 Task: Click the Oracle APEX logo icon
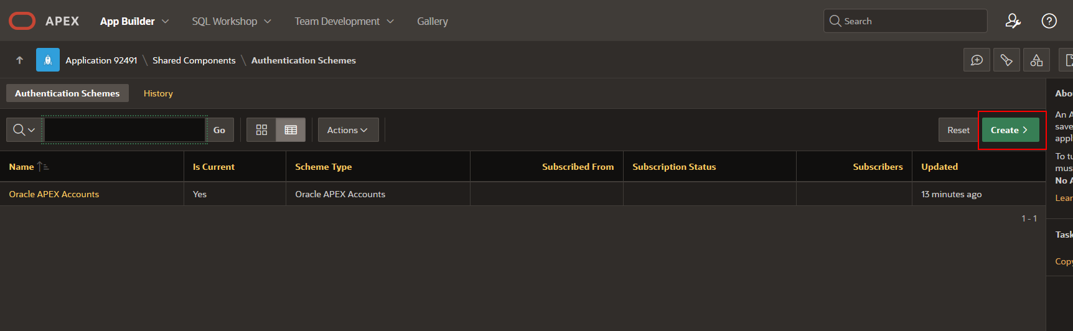[x=22, y=21]
